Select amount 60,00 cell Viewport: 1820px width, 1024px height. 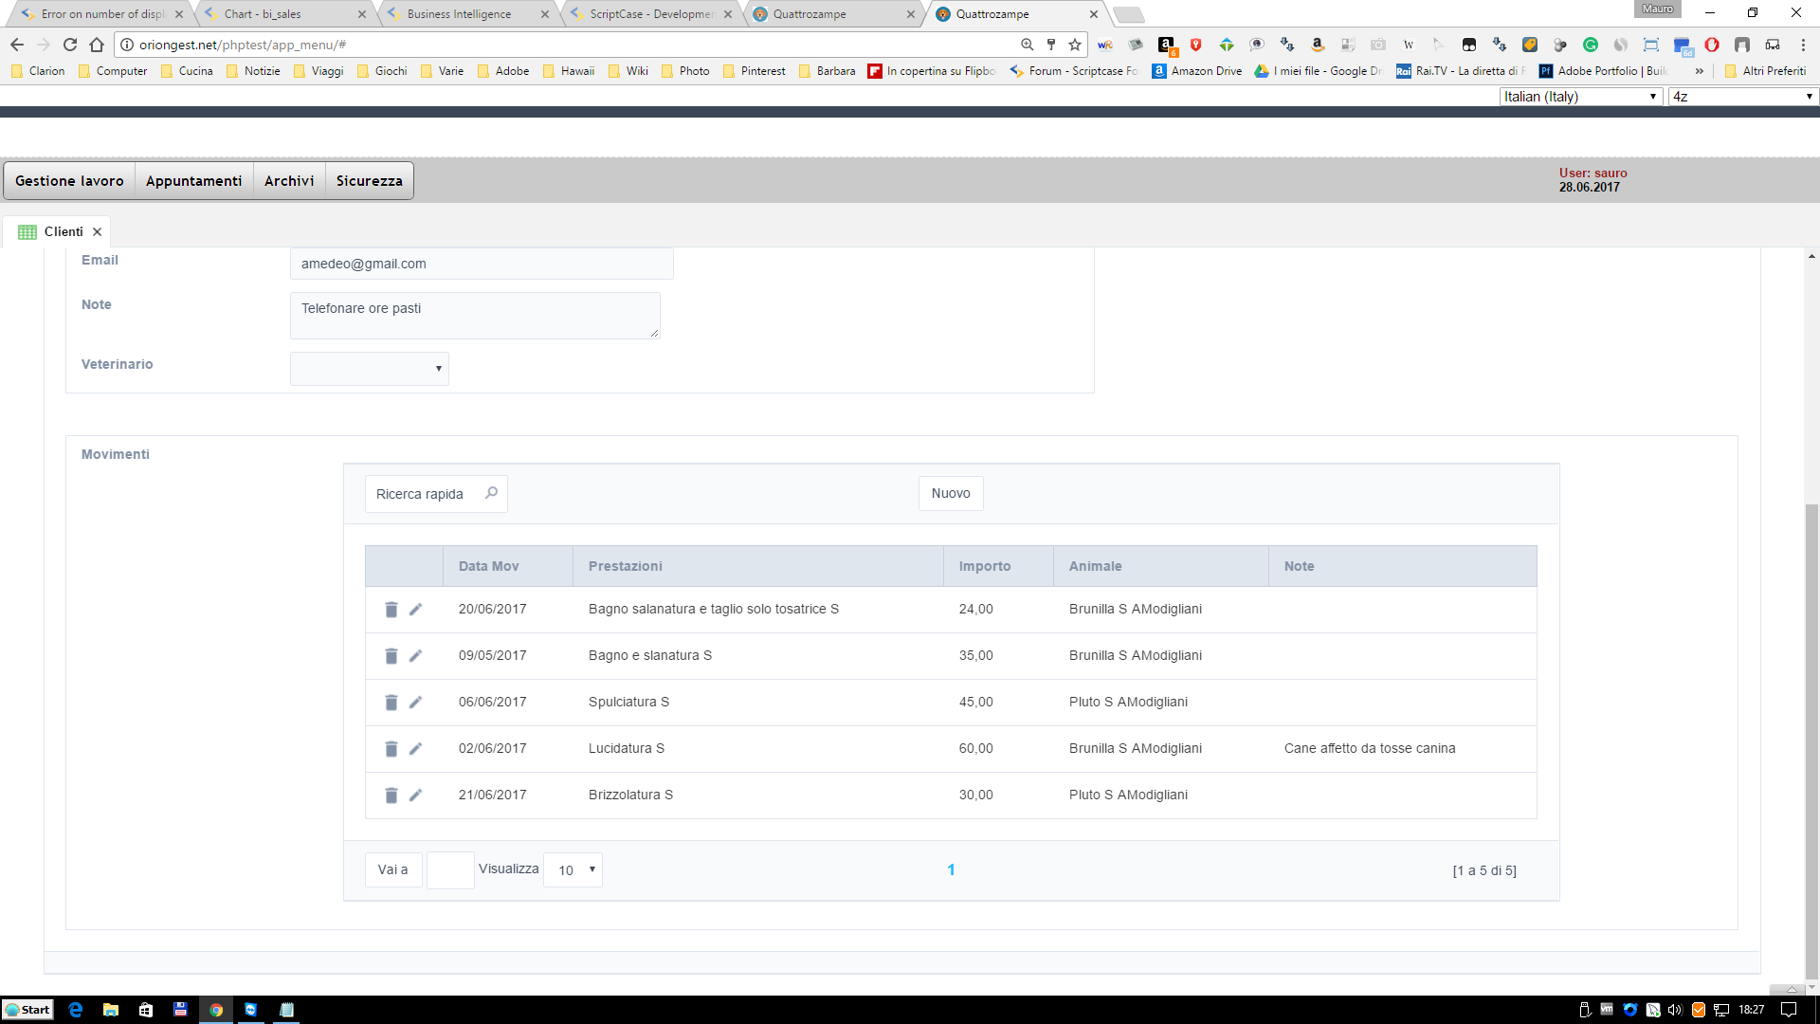tap(976, 748)
